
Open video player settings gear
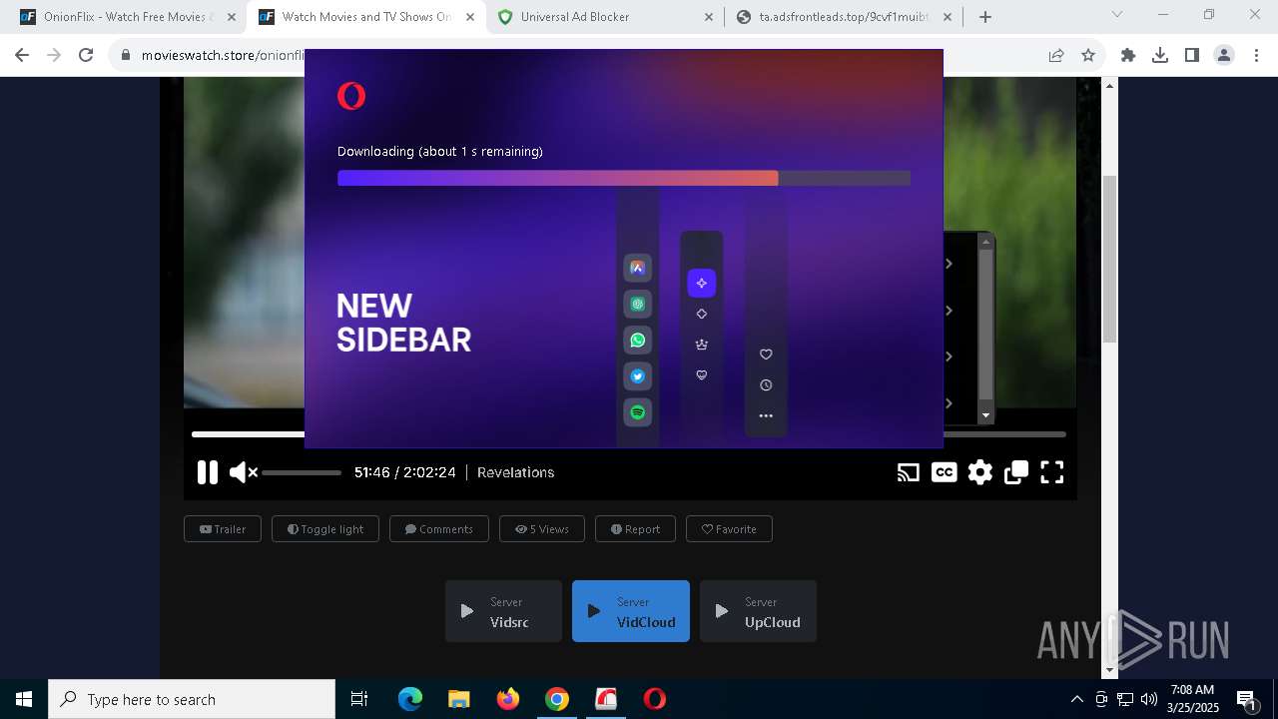980,472
